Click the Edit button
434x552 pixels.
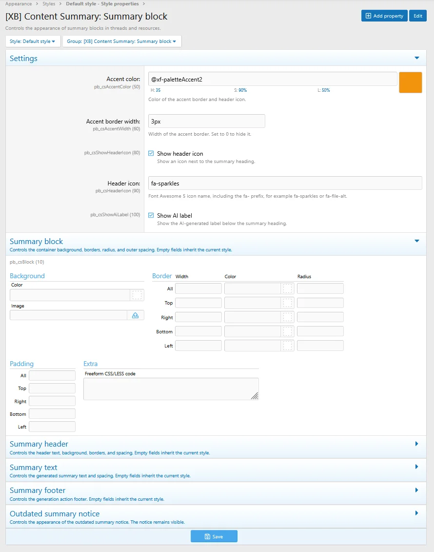click(418, 16)
